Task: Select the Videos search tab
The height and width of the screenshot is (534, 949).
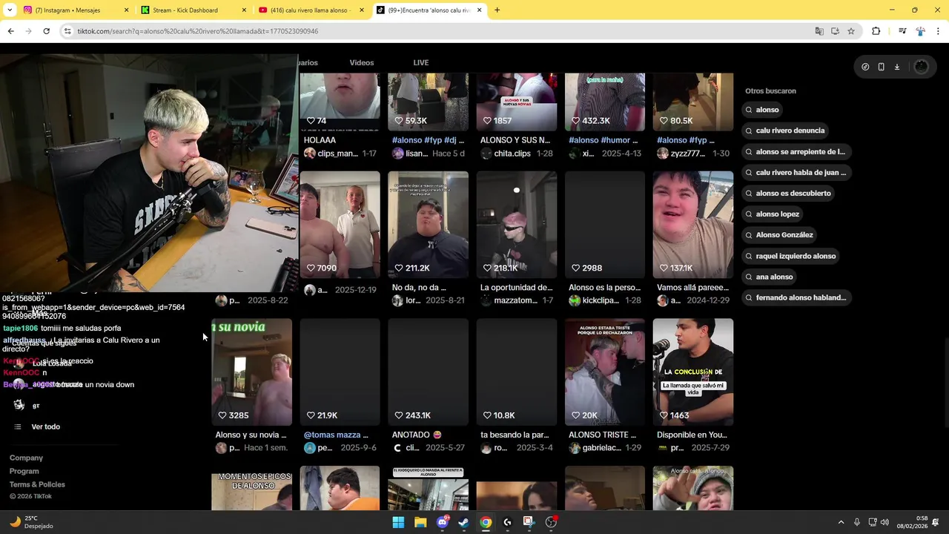Action: [362, 62]
